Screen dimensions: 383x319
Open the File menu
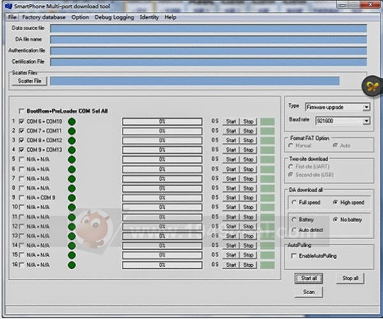pos(12,17)
